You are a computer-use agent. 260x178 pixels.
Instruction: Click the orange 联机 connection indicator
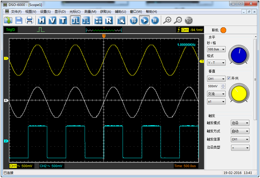pos(223,30)
